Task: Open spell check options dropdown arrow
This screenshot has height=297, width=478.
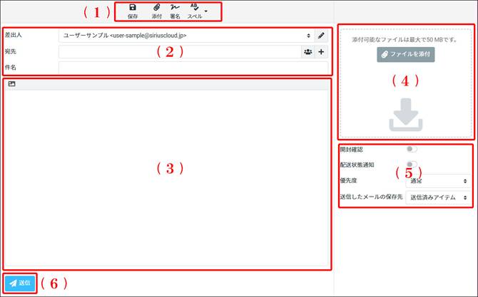Action: pos(206,11)
